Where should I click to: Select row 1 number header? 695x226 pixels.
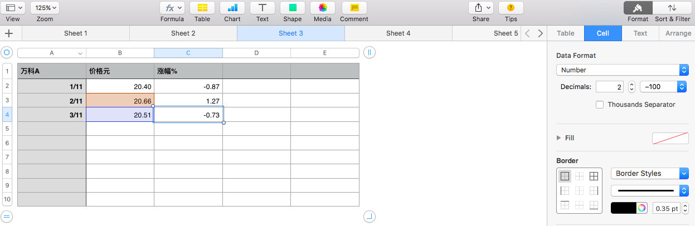tap(7, 71)
